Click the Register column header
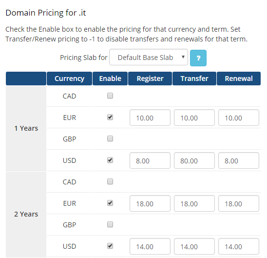267x258 pixels. [150, 79]
